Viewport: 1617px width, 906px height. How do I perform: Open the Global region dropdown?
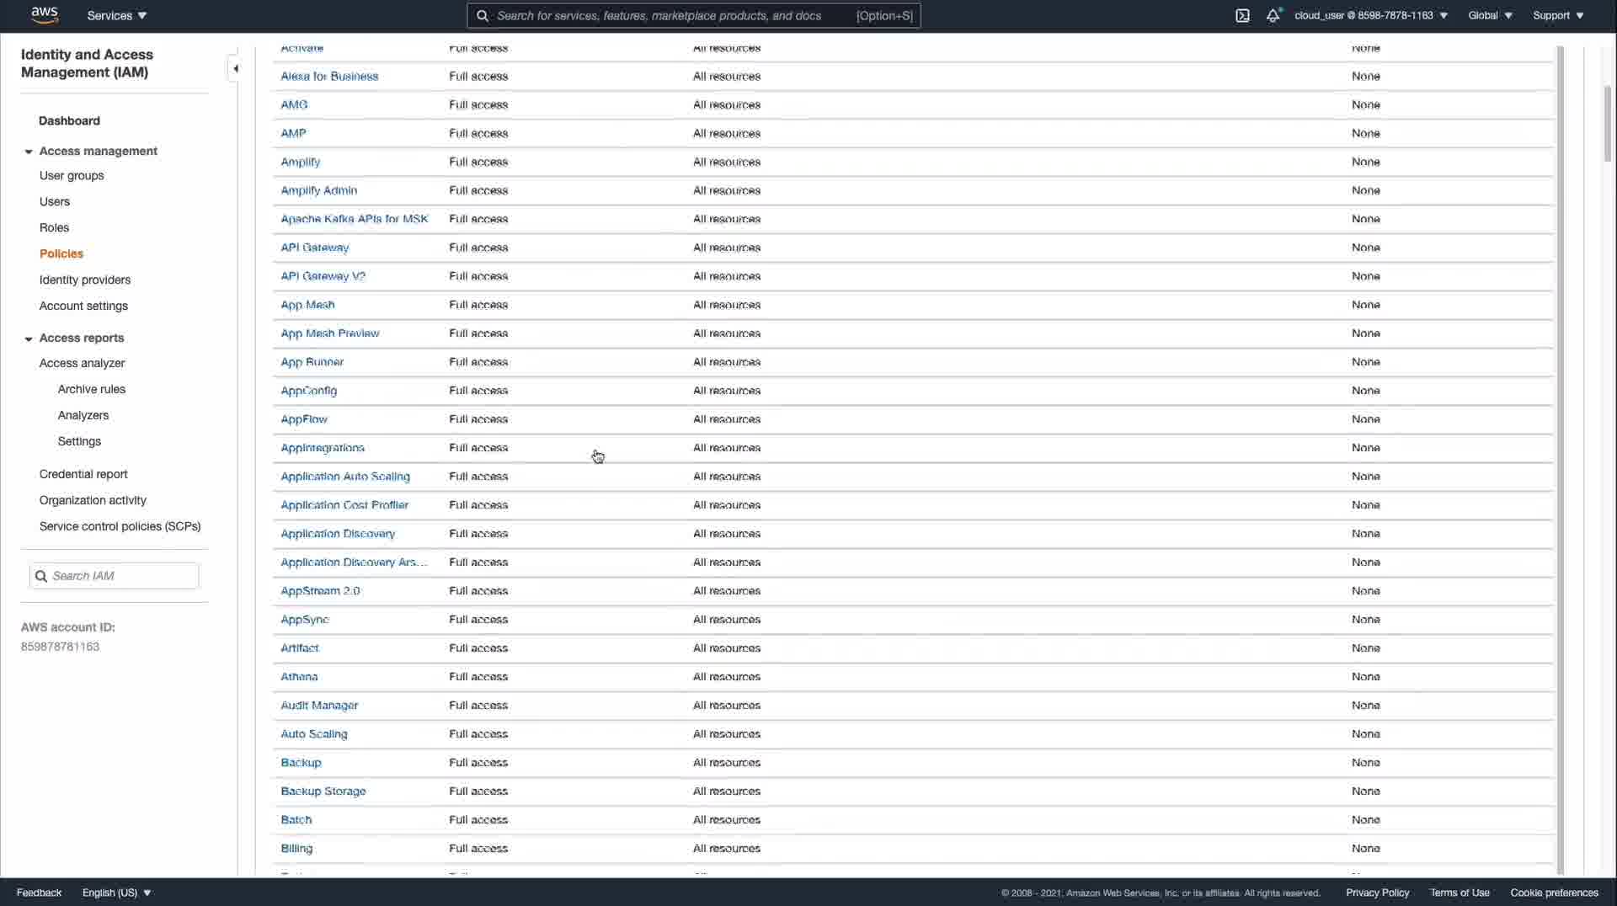tap(1490, 15)
